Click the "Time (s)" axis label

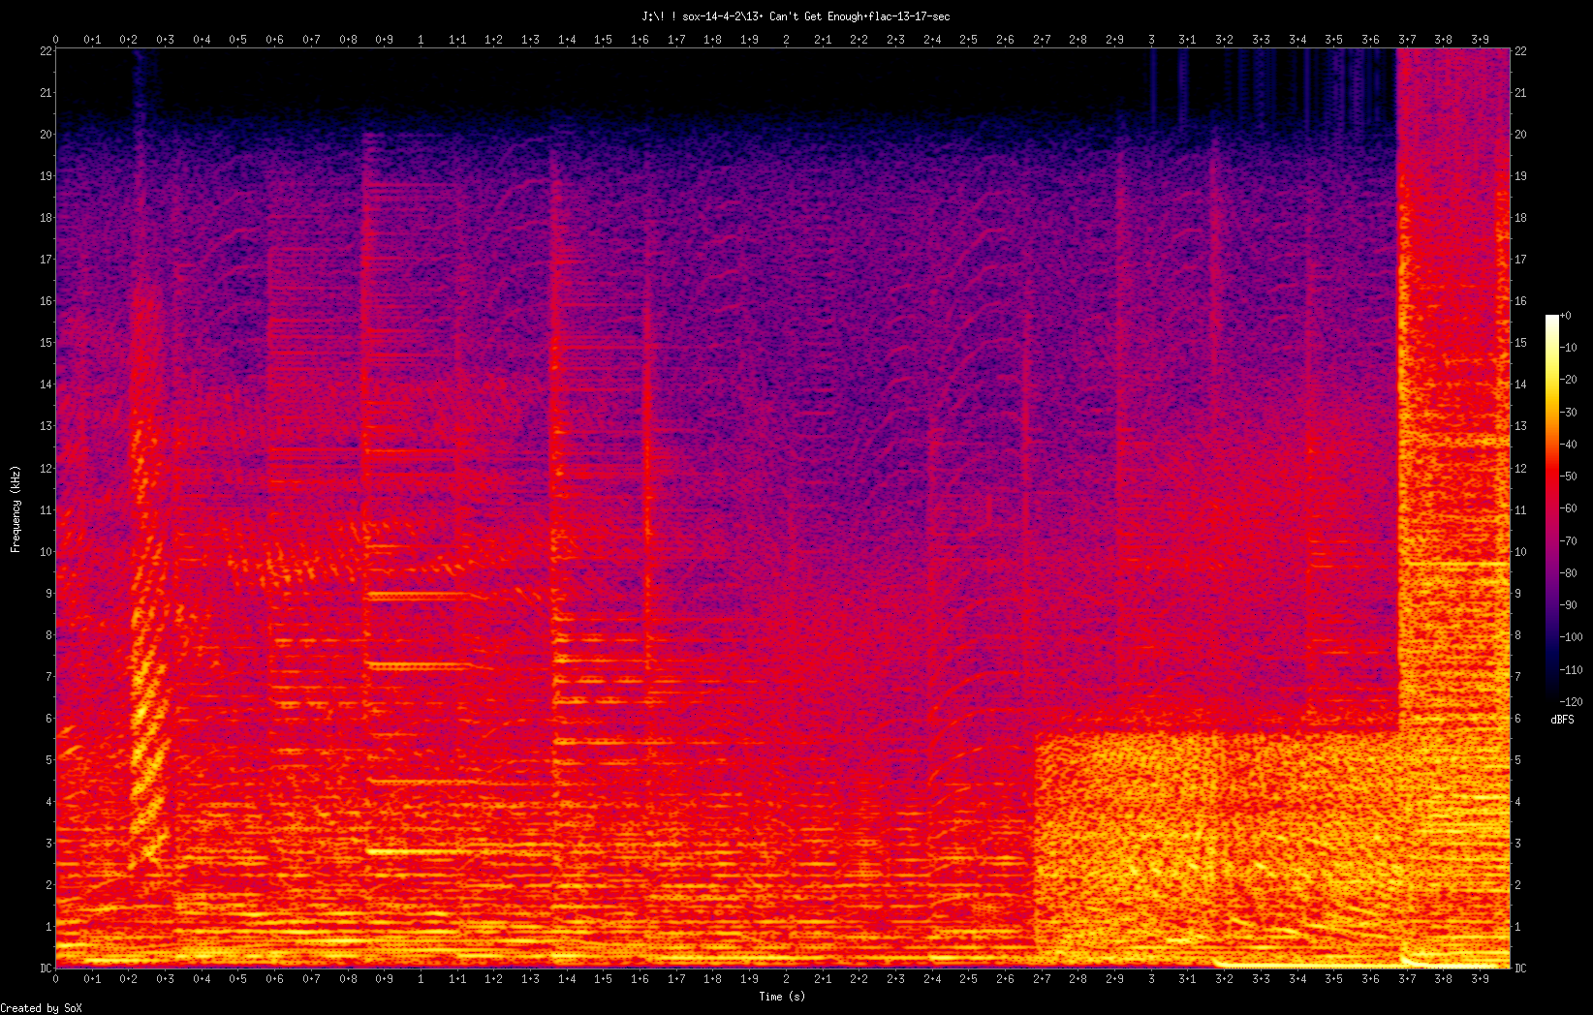click(x=782, y=996)
